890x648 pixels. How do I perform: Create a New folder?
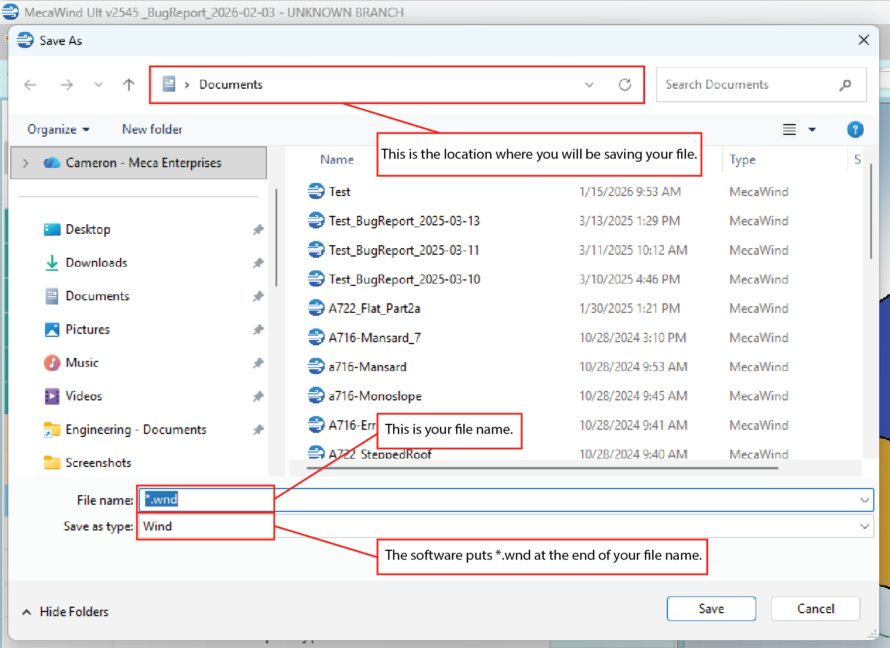pyautogui.click(x=152, y=129)
